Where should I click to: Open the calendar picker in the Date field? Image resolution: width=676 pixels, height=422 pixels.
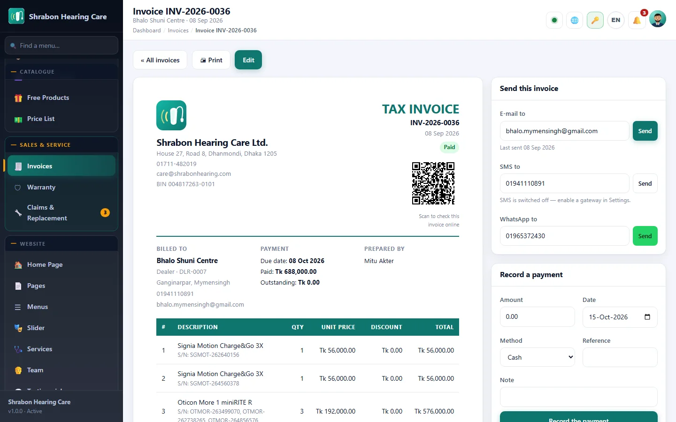click(x=647, y=317)
